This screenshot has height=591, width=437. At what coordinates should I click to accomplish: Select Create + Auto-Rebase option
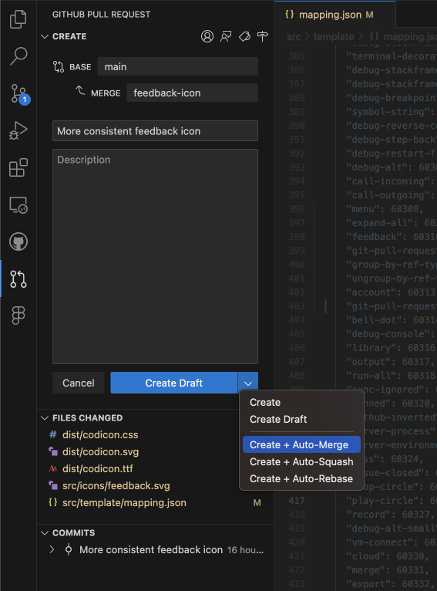pyautogui.click(x=301, y=478)
